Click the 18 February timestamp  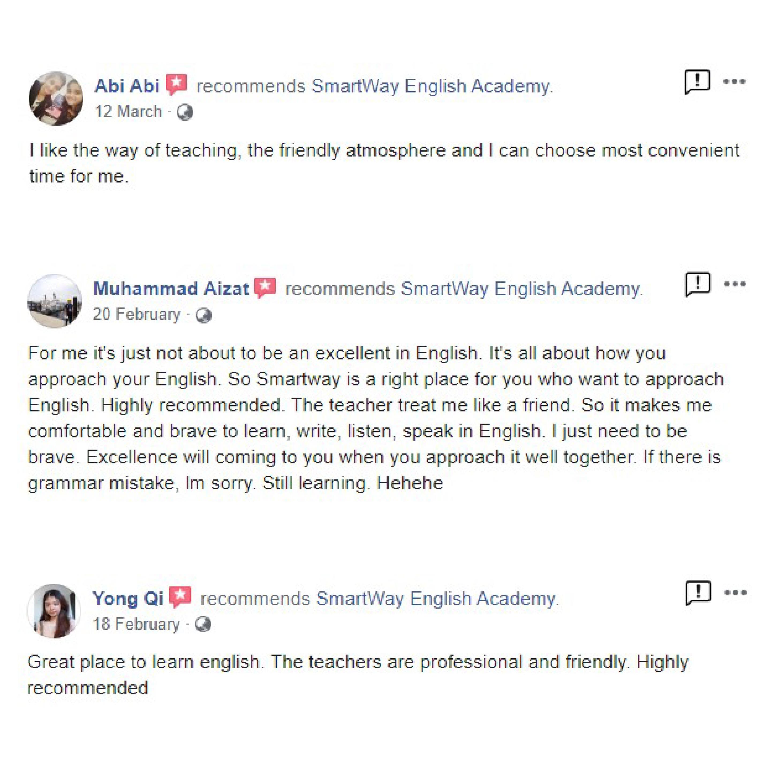[x=136, y=624]
